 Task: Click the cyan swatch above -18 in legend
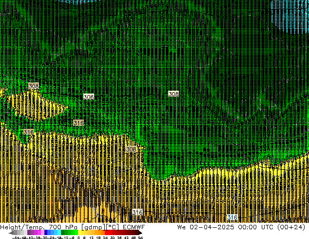[59, 233]
